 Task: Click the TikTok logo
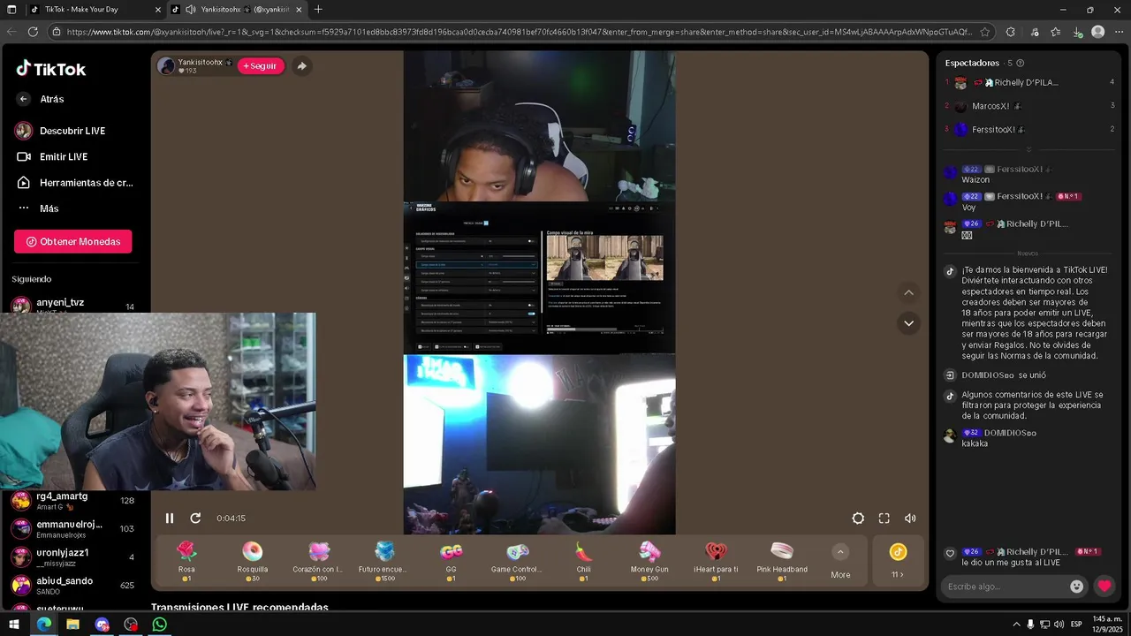pos(51,69)
